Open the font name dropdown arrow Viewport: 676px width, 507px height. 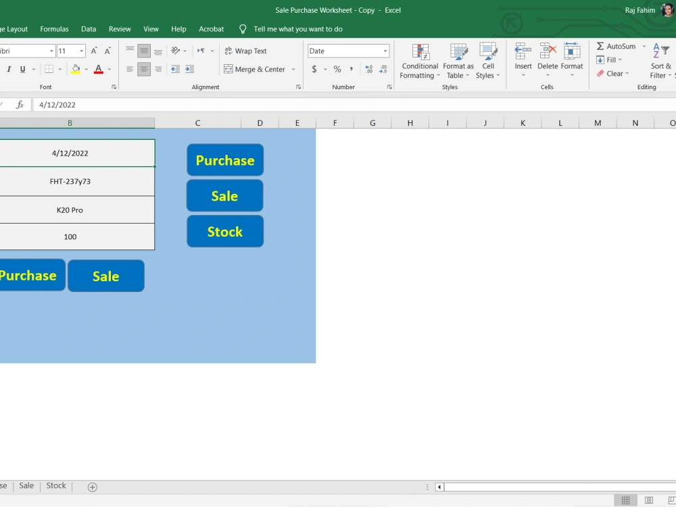tap(51, 51)
